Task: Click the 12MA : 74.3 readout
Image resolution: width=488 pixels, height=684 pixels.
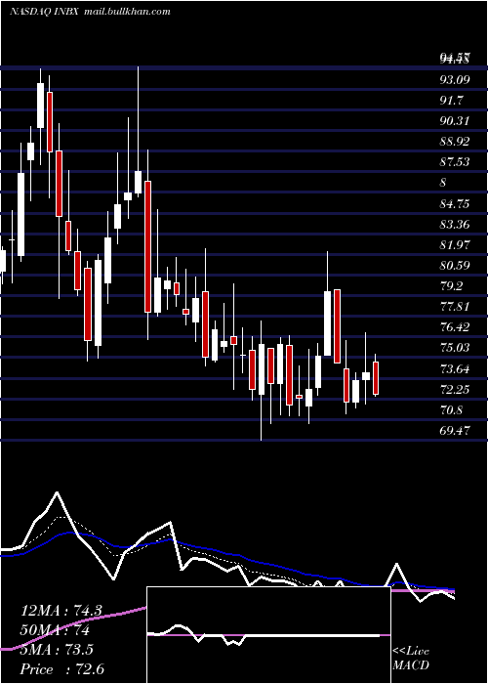Action: pos(61,611)
